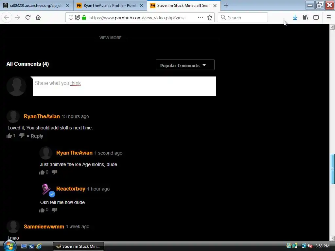Click the 'All Comments (4)' heading
Screen dimensions: 335x251
point(27,64)
